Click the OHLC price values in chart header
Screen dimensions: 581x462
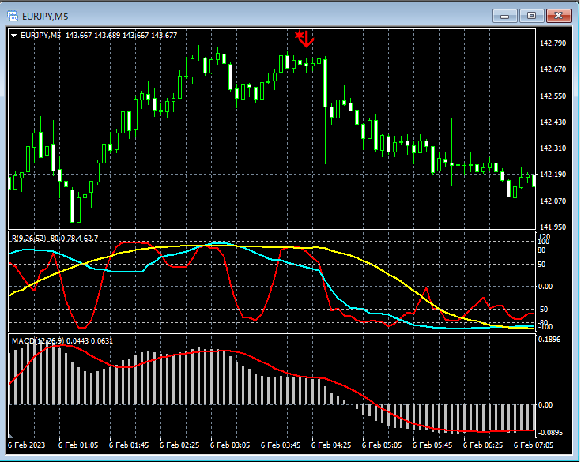click(x=121, y=35)
